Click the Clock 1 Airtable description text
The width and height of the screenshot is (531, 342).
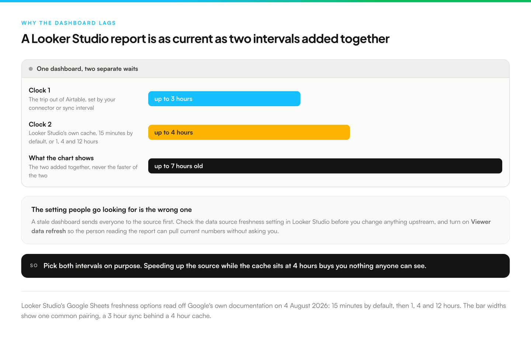pyautogui.click(x=72, y=104)
